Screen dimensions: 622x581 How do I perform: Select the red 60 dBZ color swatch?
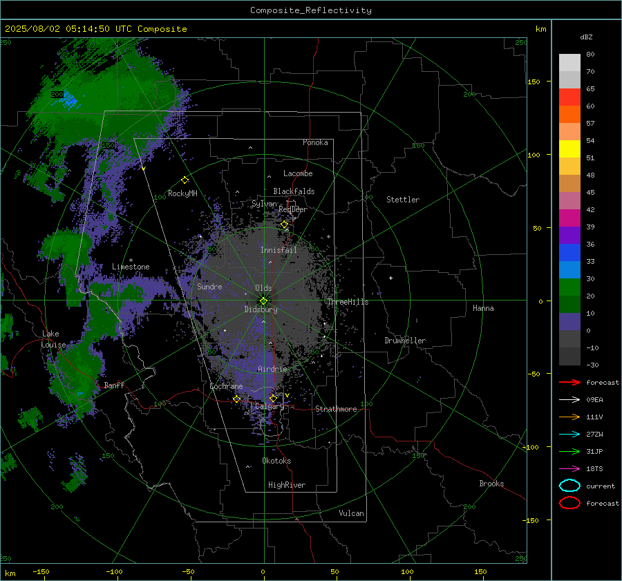tap(569, 97)
